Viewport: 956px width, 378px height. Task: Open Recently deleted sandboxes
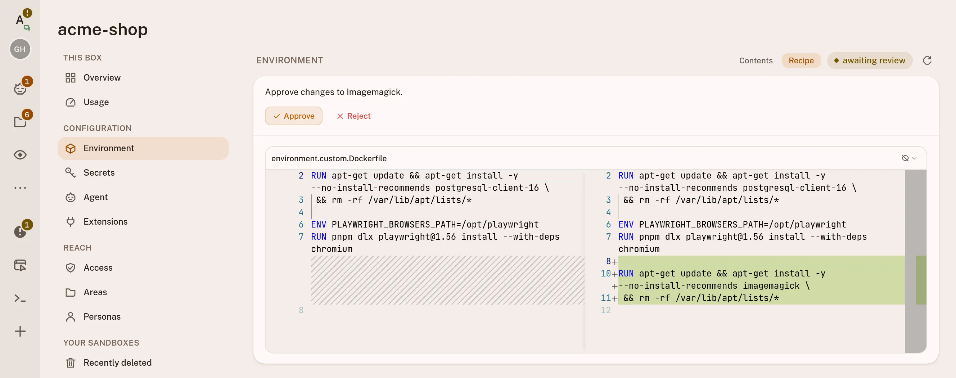[143, 363]
